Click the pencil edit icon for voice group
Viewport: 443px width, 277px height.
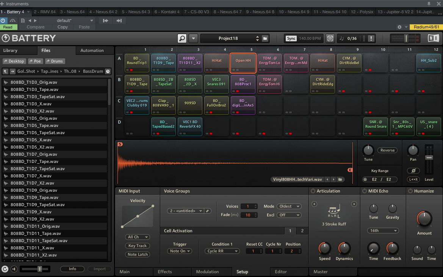click(208, 211)
